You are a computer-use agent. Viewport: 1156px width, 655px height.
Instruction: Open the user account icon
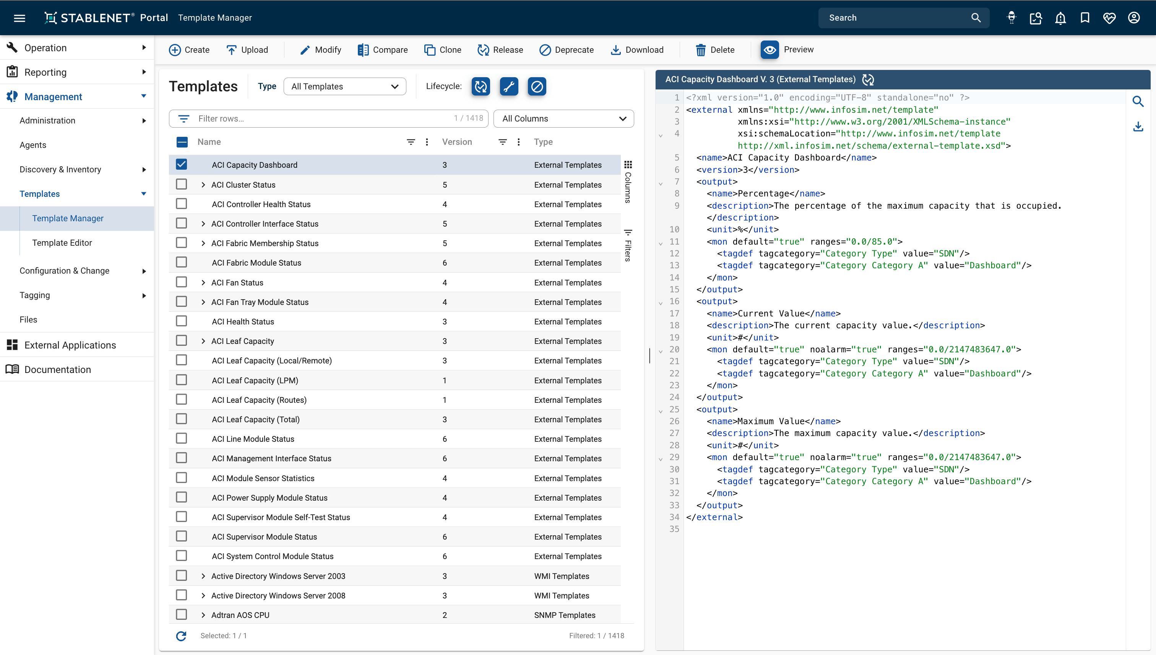[1133, 18]
